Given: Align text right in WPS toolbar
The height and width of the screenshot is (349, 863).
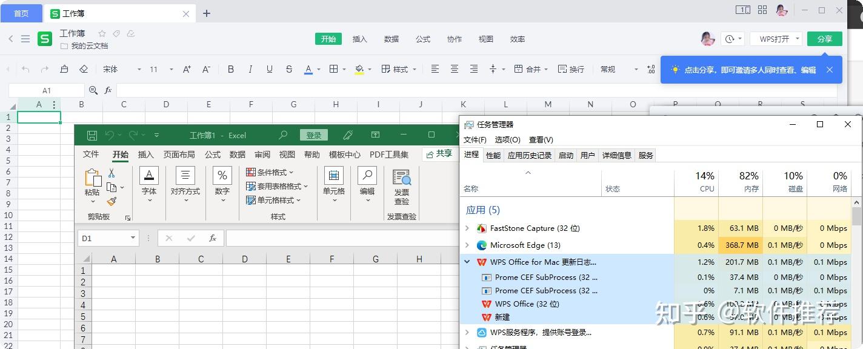Looking at the screenshot, I should point(474,70).
